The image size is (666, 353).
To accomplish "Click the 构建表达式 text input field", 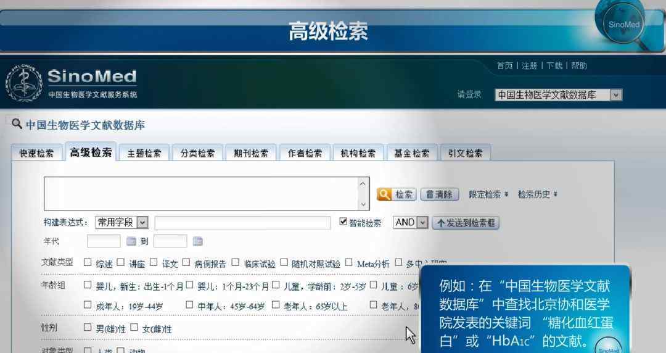I will coord(242,223).
